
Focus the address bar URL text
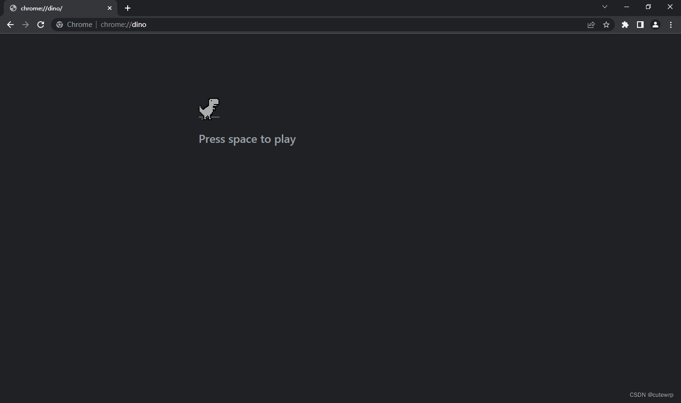(x=123, y=25)
